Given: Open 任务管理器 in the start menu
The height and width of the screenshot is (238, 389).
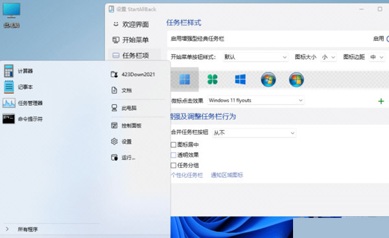Looking at the screenshot, I should [23, 103].
